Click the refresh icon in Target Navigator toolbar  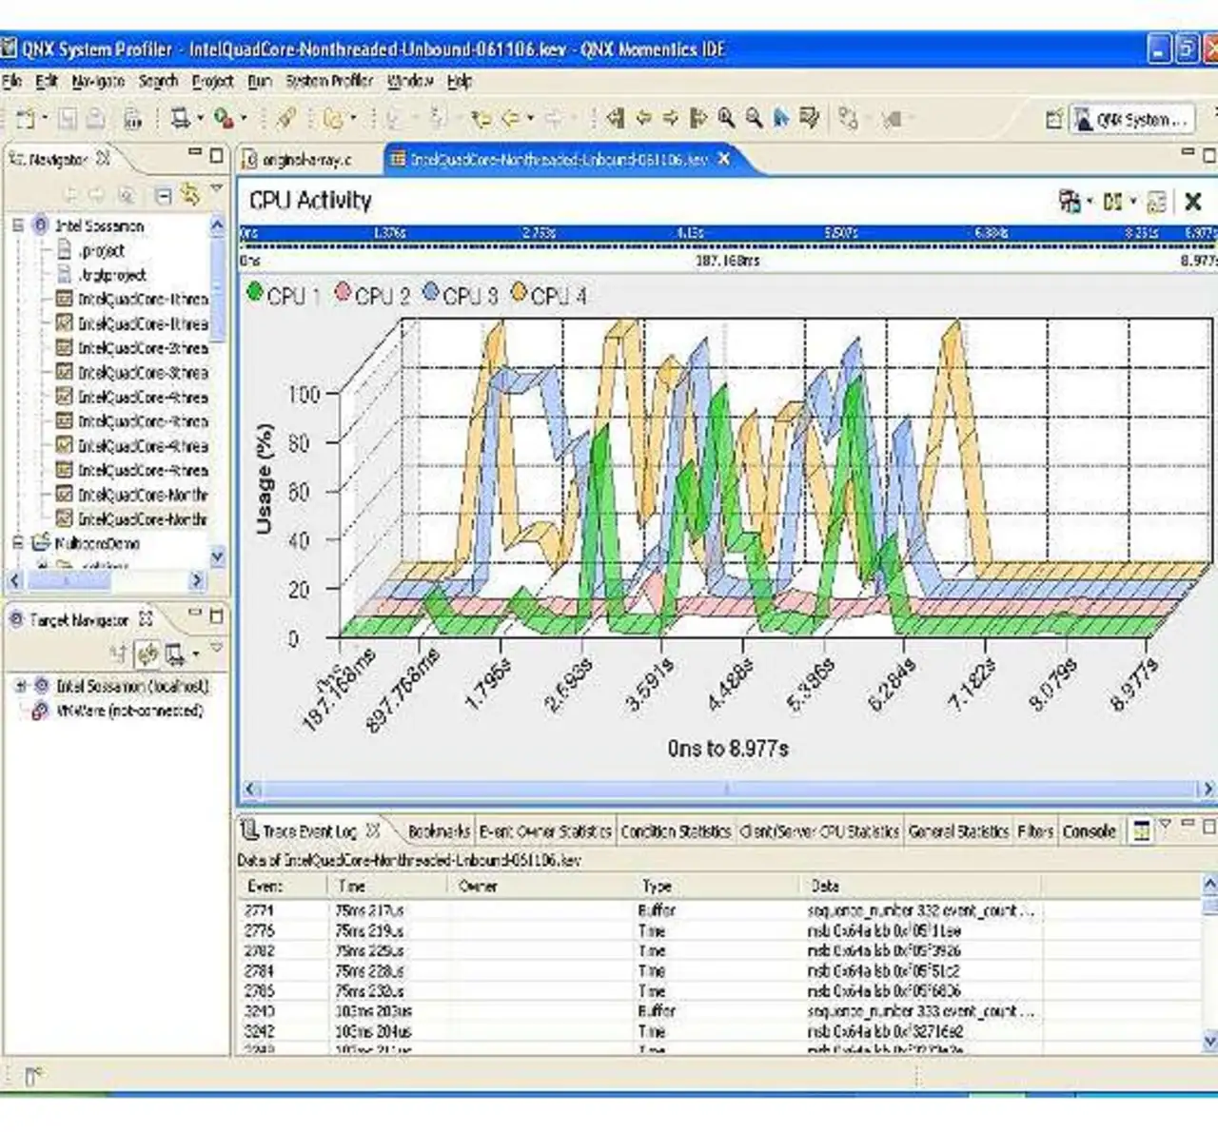point(147,654)
